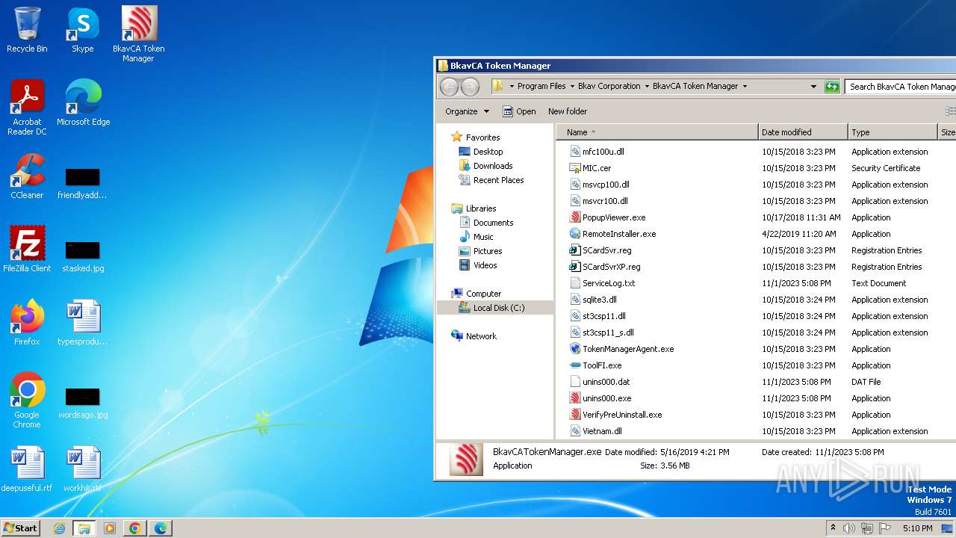Sort by Name column header

click(657, 132)
